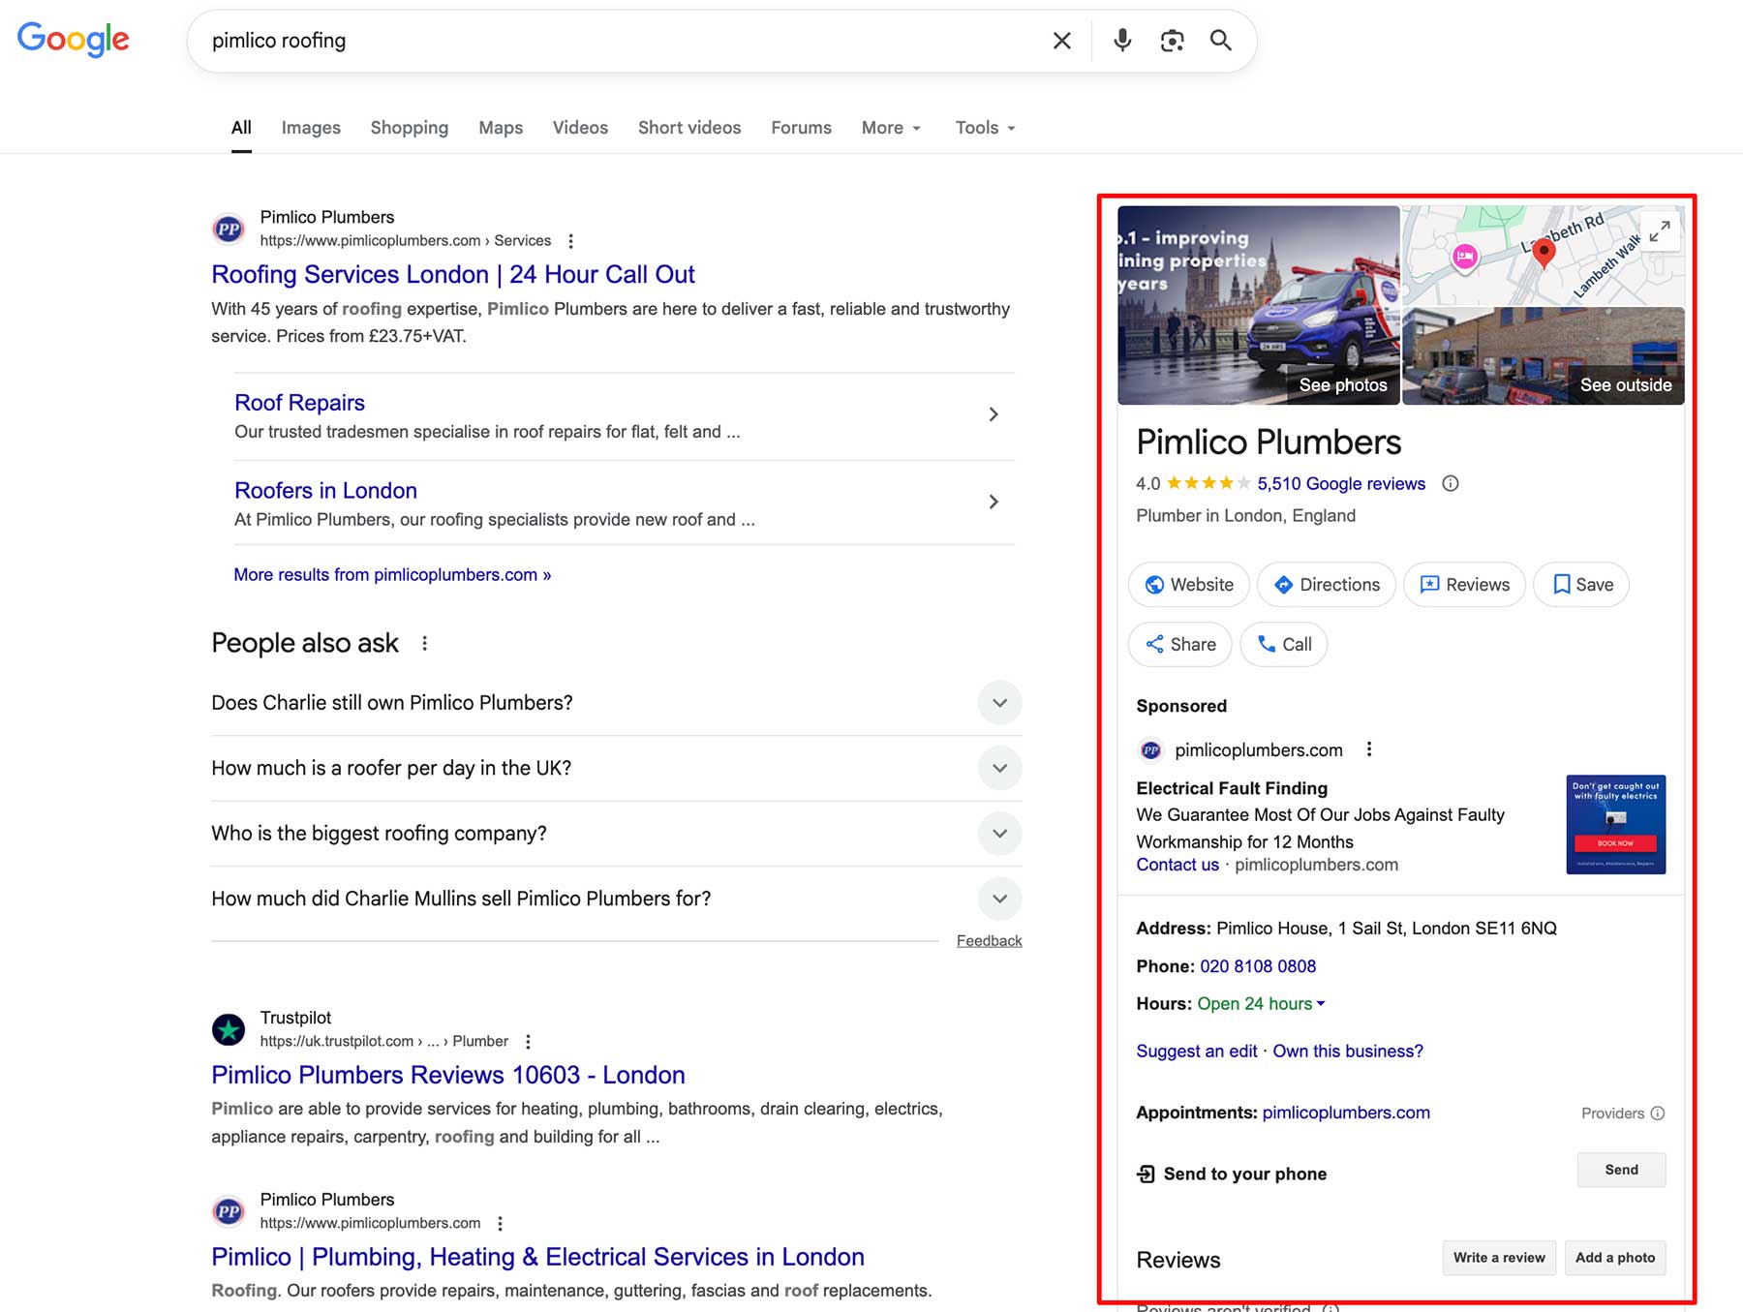
Task: Open Google Lens camera search
Action: pyautogui.click(x=1172, y=41)
